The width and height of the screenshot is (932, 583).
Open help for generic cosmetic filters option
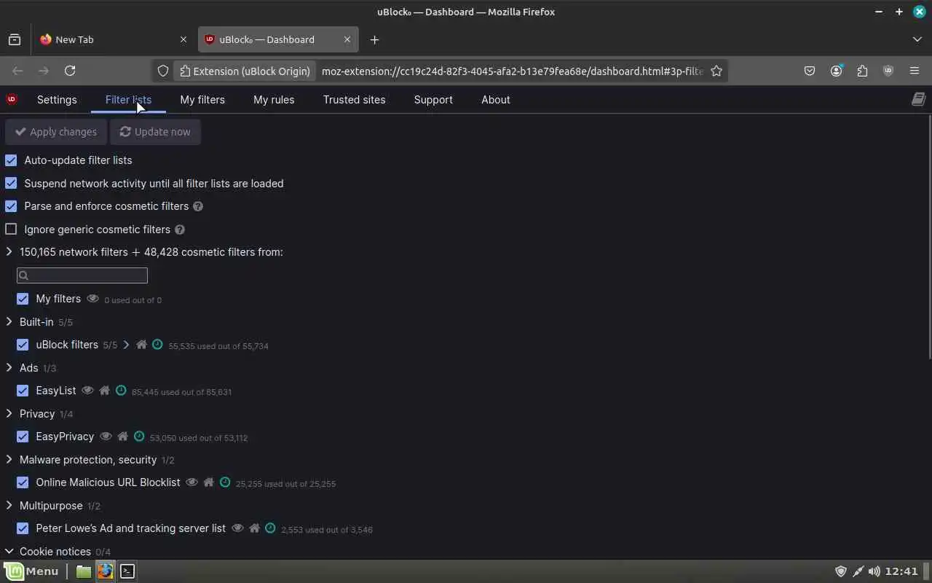[180, 230]
